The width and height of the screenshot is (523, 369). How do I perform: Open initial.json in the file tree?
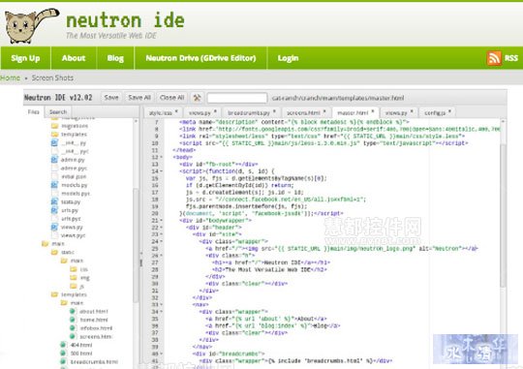tap(74, 176)
